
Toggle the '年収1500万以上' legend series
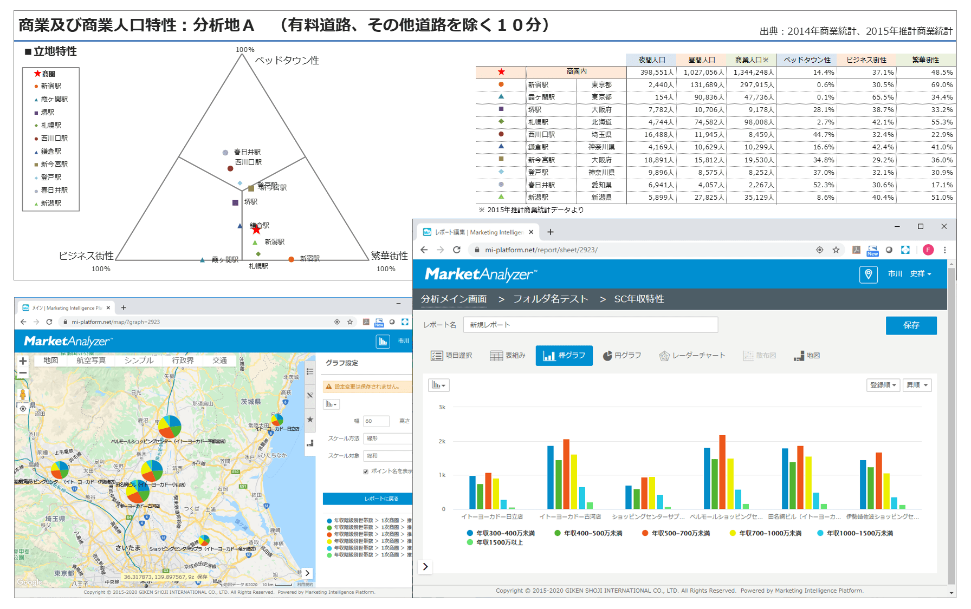(495, 542)
